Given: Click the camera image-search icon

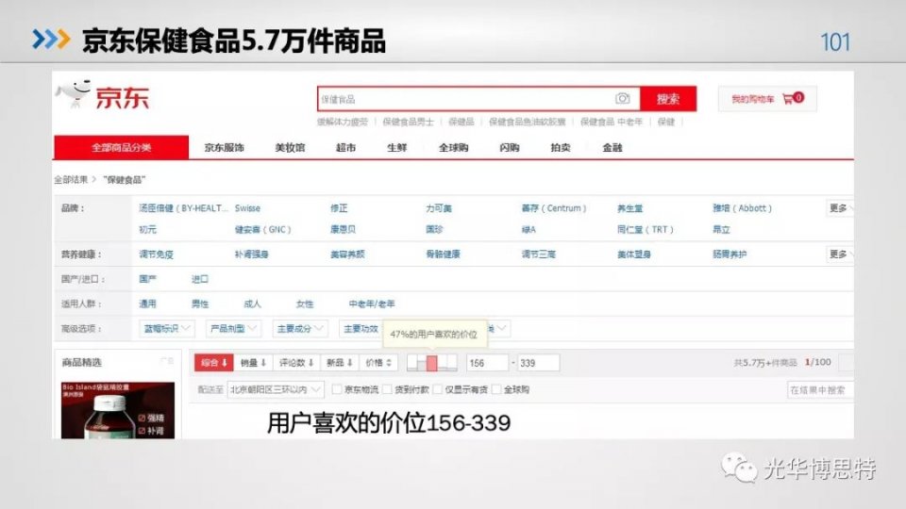Looking at the screenshot, I should tap(623, 99).
